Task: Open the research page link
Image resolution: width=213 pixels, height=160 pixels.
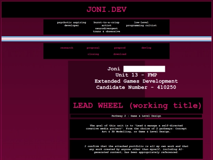Action: tap(67, 48)
